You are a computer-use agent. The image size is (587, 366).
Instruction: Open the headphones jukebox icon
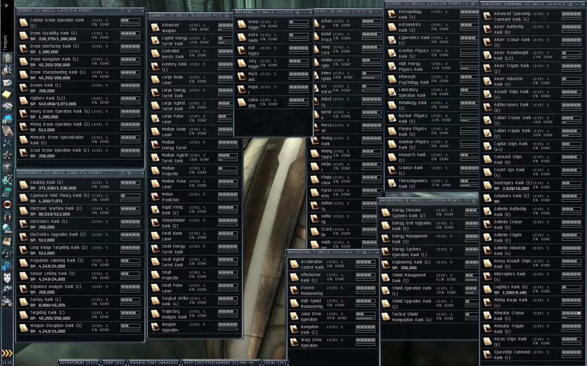coord(7,254)
